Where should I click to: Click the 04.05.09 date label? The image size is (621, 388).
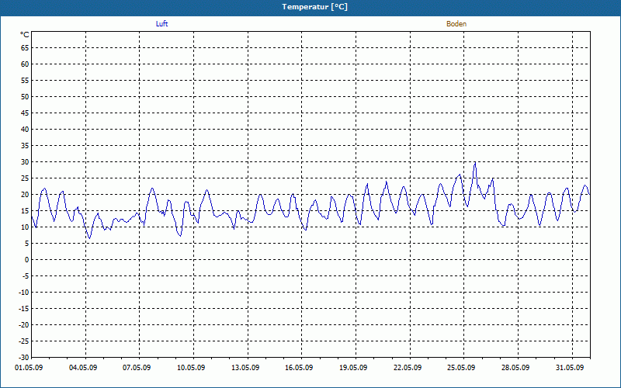pos(83,368)
